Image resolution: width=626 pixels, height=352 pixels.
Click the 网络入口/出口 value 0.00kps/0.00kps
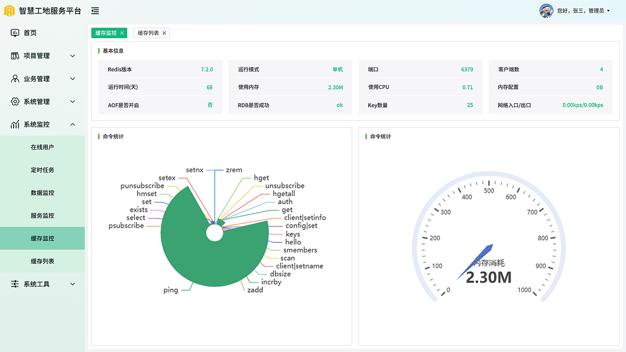(x=582, y=105)
